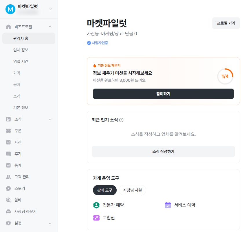Click the 소식 작성하기 button
This screenshot has height=232, width=242.
coord(163,151)
